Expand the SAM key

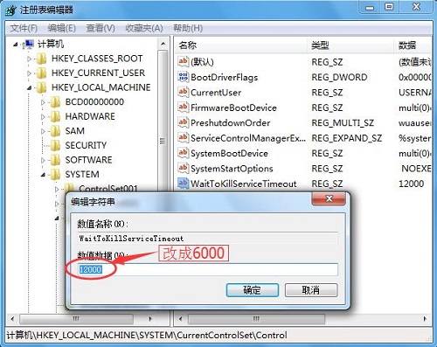[x=43, y=131]
